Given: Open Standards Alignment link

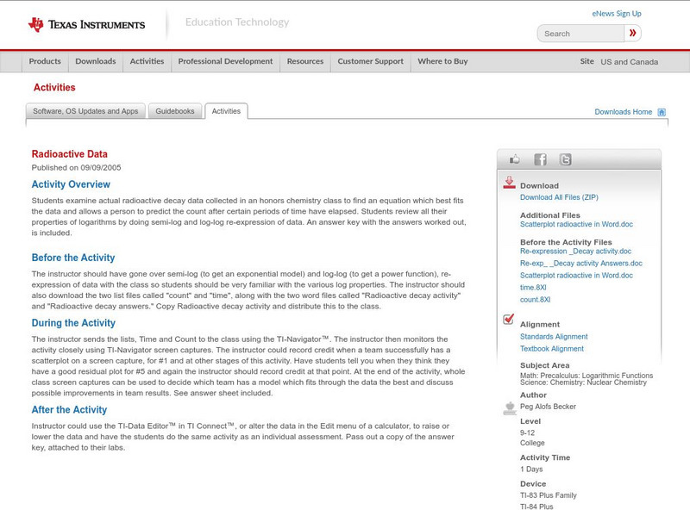Looking at the screenshot, I should coord(554,337).
